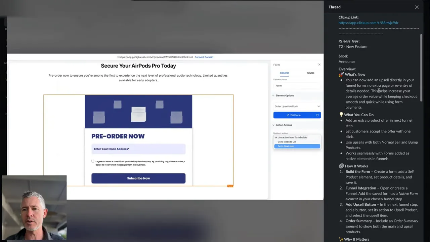Open form in new tab icon
This screenshot has height=242, width=430.
317,115
